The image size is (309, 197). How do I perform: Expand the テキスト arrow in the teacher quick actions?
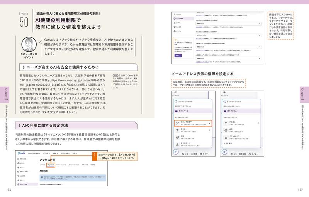209,130
